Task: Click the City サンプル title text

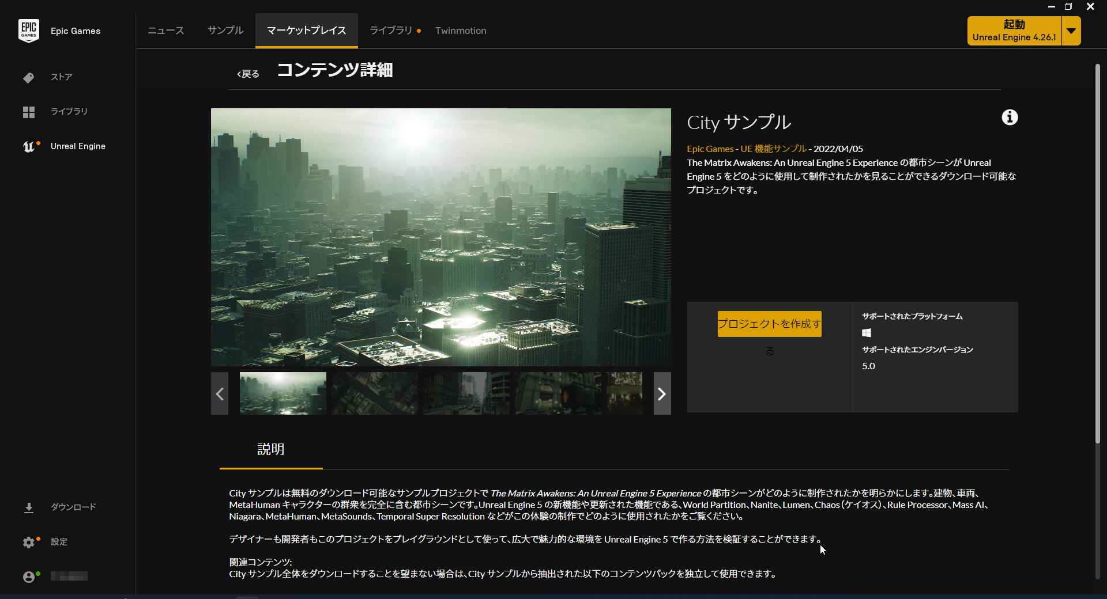Action: [x=739, y=122]
